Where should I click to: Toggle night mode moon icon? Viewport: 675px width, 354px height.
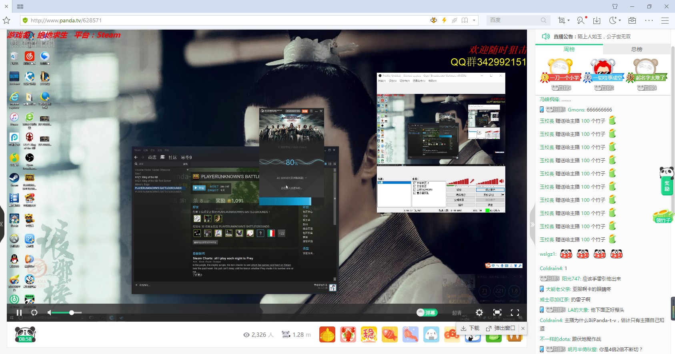613,20
